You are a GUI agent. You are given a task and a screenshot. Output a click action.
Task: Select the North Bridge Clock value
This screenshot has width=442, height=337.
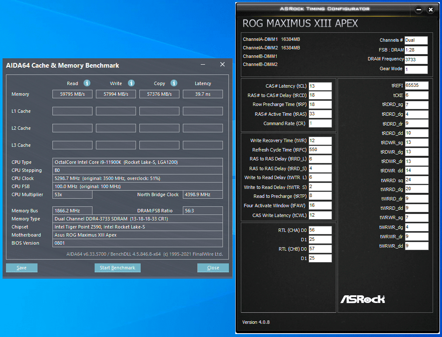pyautogui.click(x=203, y=194)
